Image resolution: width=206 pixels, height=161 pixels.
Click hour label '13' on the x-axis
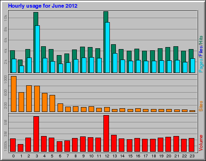coord(115,156)
